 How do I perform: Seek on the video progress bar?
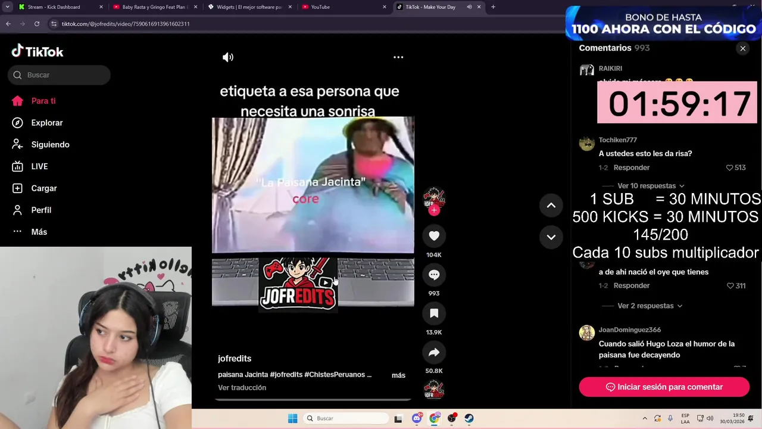[x=313, y=399]
